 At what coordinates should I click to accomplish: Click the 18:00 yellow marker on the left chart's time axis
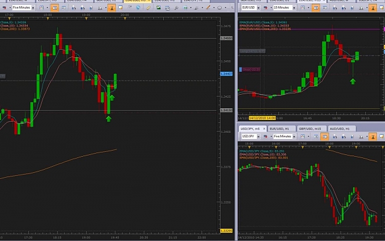tap(47, 18)
